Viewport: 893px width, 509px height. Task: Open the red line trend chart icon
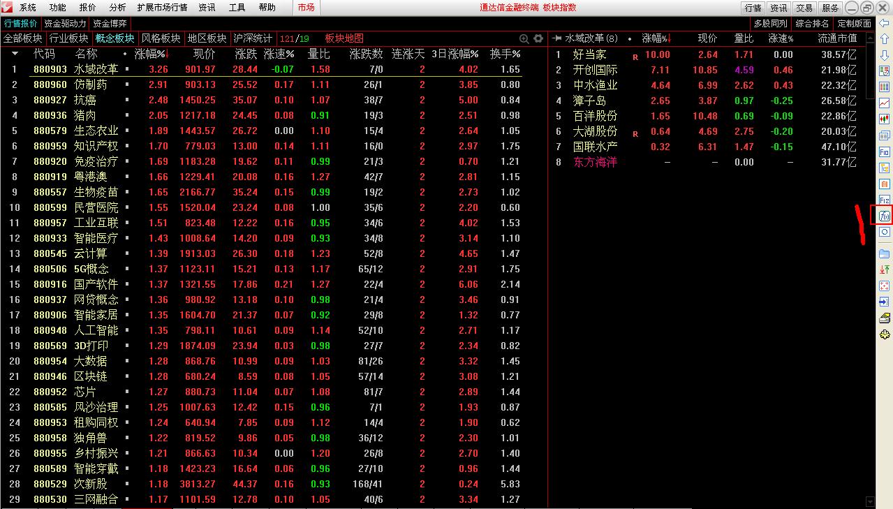884,103
